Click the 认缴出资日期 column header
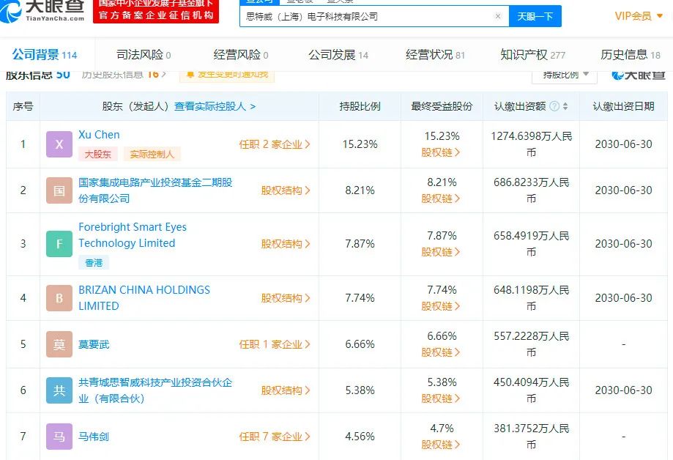 624,106
